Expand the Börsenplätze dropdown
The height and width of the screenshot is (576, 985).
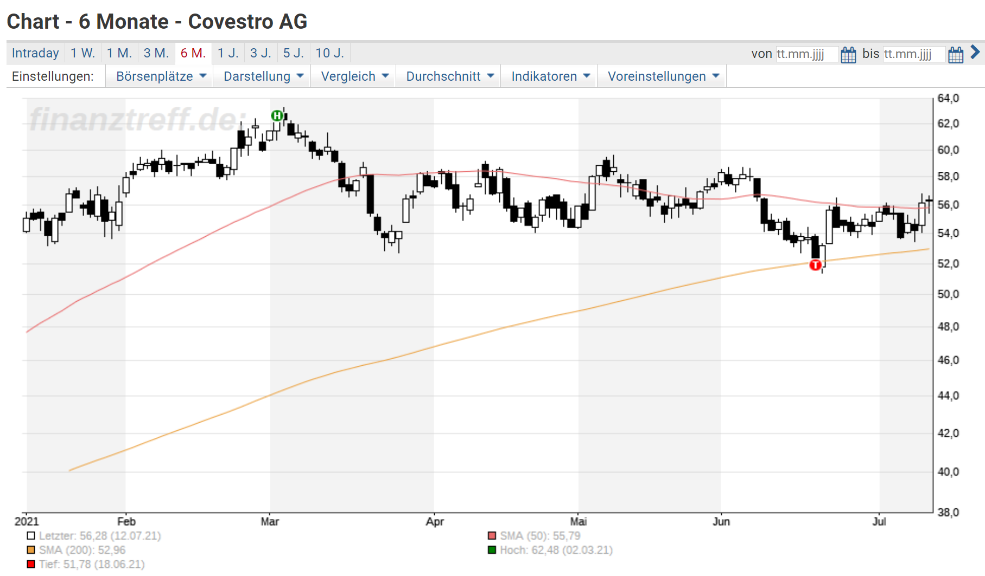(161, 76)
